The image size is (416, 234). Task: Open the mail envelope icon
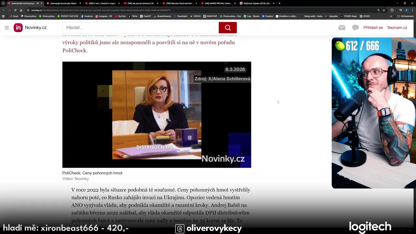coord(342,28)
